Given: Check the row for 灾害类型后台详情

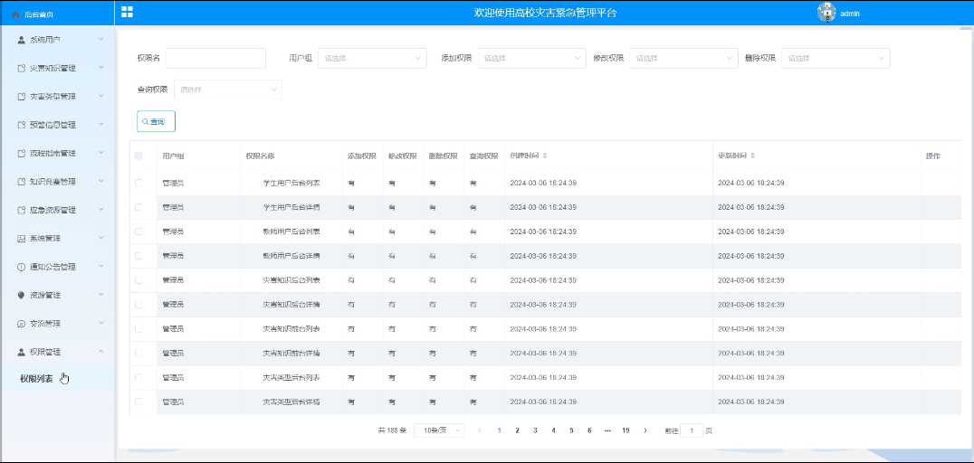Looking at the screenshot, I should pyautogui.click(x=138, y=402).
